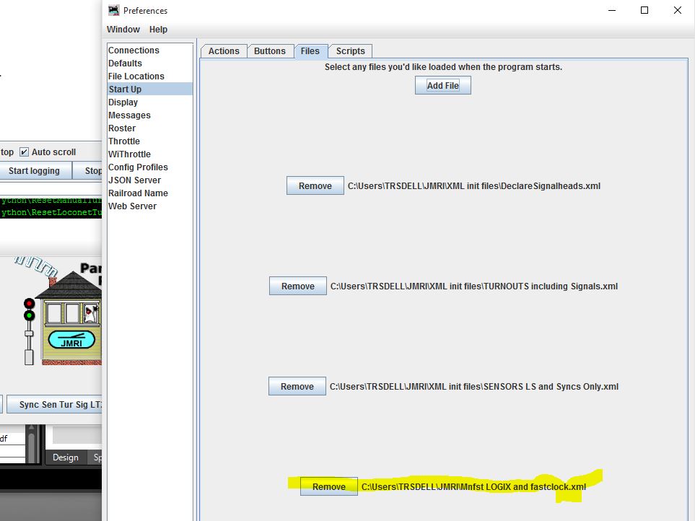
Task: Remove the SENSORS LS and Syncs Only.xml file
Action: 297,386
